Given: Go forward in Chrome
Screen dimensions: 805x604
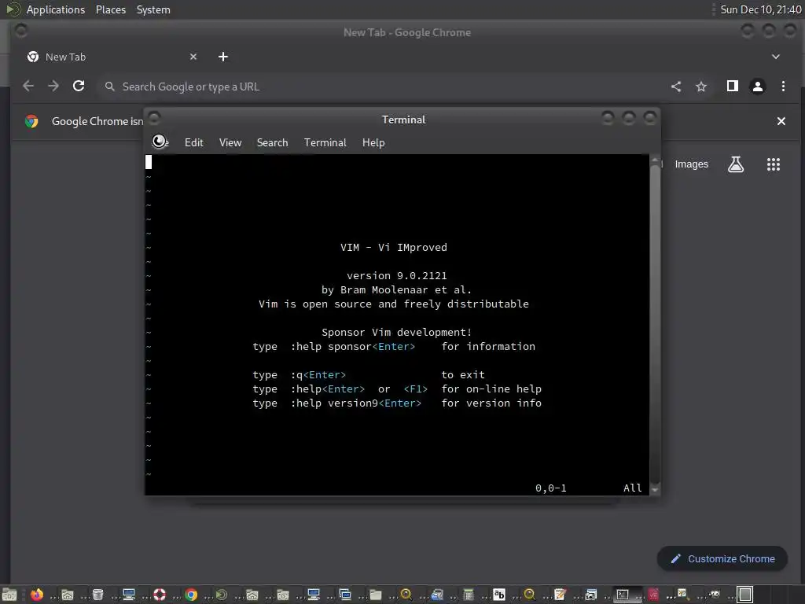Looking at the screenshot, I should pos(53,86).
